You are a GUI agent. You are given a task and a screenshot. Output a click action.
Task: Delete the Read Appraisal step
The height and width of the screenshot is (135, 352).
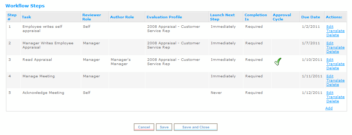[x=332, y=68]
